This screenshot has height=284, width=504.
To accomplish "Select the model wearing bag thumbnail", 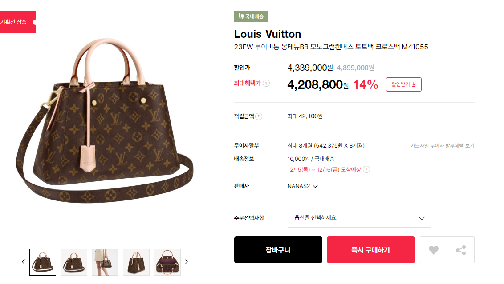I will tap(105, 262).
